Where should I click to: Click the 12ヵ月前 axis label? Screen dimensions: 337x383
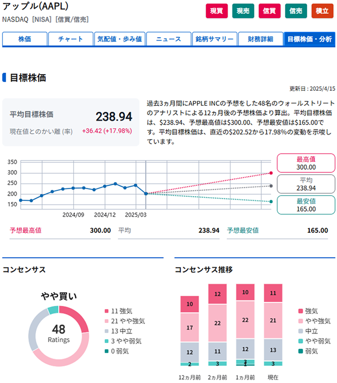click(x=190, y=377)
